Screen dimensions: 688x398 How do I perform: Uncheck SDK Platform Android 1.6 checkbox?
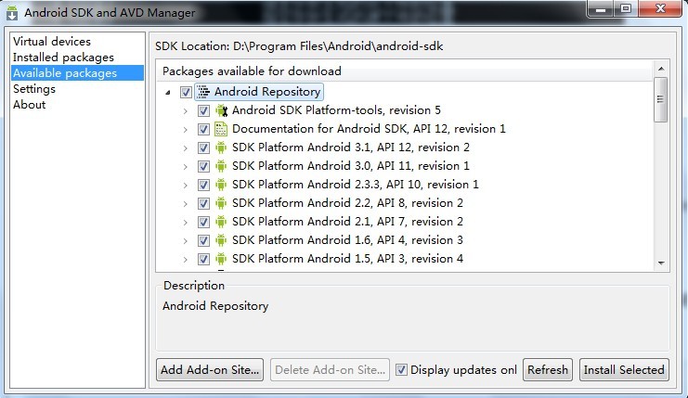click(203, 240)
